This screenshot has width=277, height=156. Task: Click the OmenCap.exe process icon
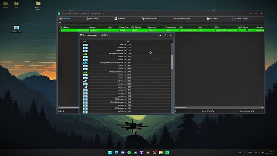85,51
